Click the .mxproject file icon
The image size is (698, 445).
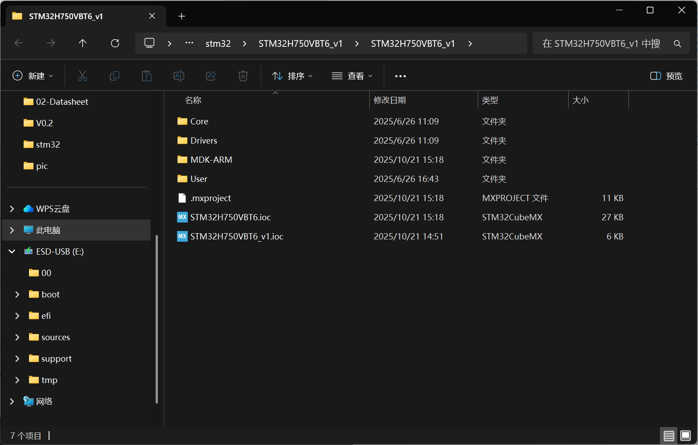coord(182,198)
